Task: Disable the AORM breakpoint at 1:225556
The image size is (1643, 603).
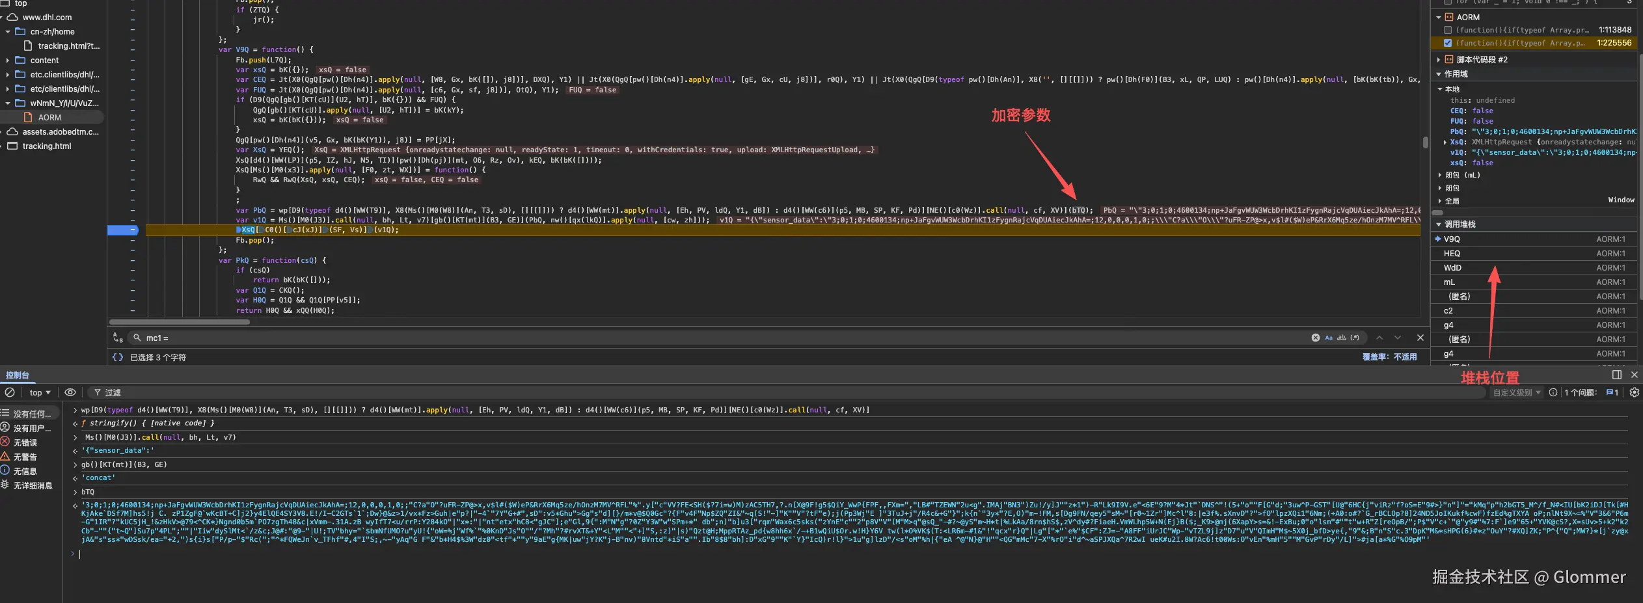Action: 1448,43
